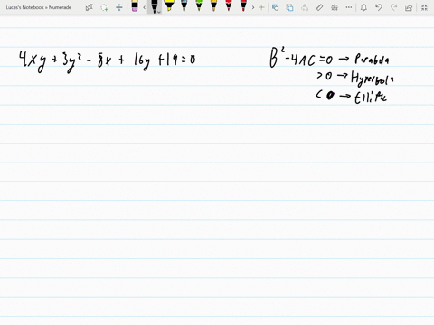Select the second red pen
The image size is (434, 325).
243,5
